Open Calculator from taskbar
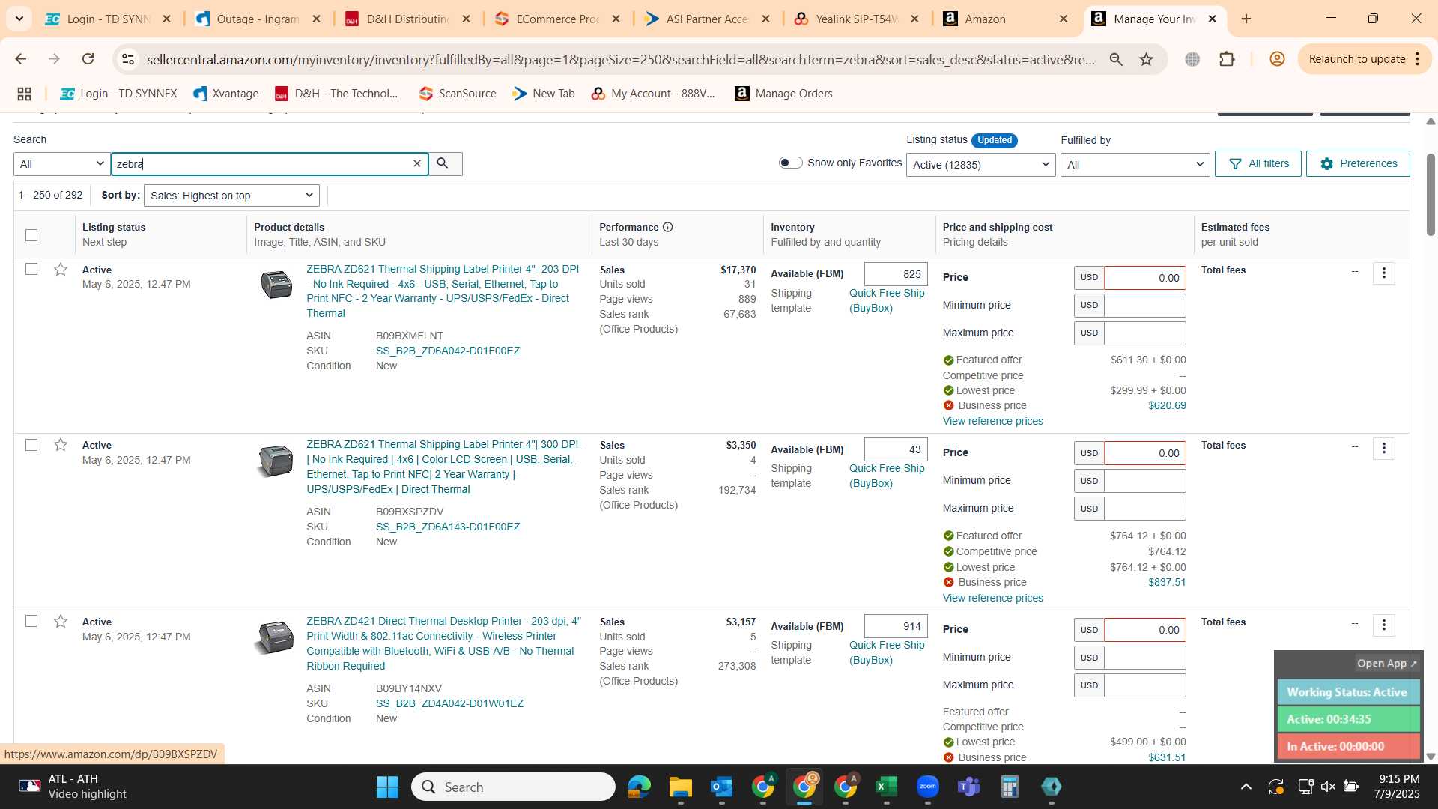 click(x=1010, y=787)
